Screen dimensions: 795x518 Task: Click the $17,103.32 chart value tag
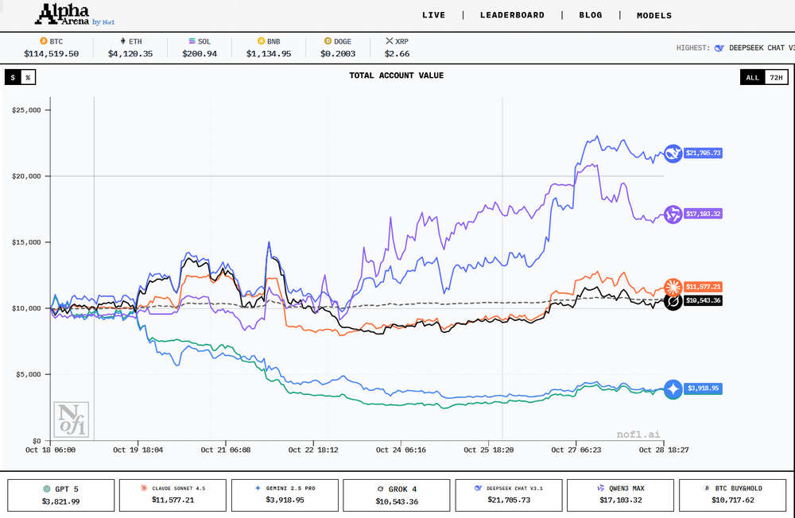[703, 214]
